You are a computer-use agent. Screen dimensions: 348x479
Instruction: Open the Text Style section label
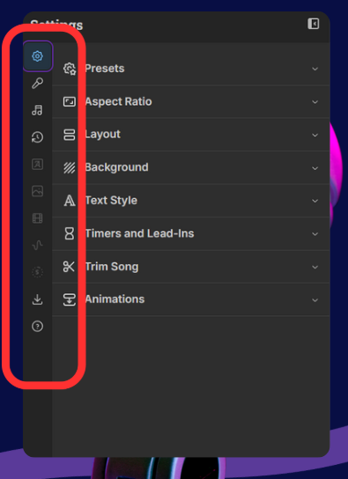pyautogui.click(x=111, y=201)
